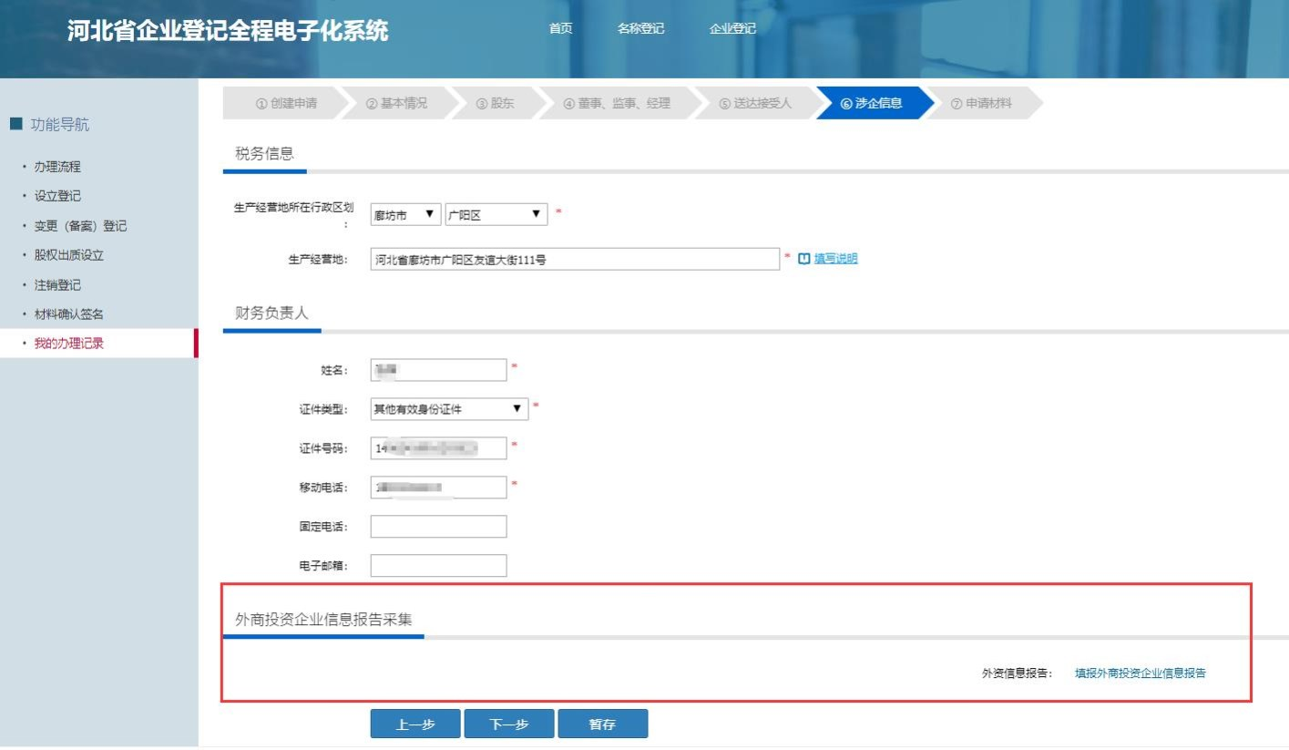Jump to step ③ 股东

496,104
